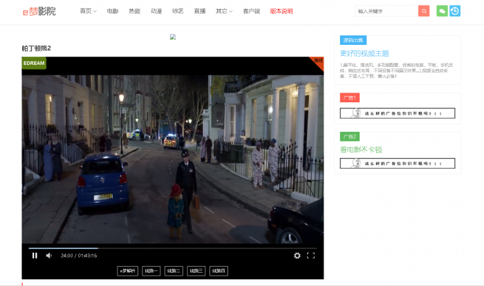
Task: Click the e梦影院 site logo
Action: 39,11
